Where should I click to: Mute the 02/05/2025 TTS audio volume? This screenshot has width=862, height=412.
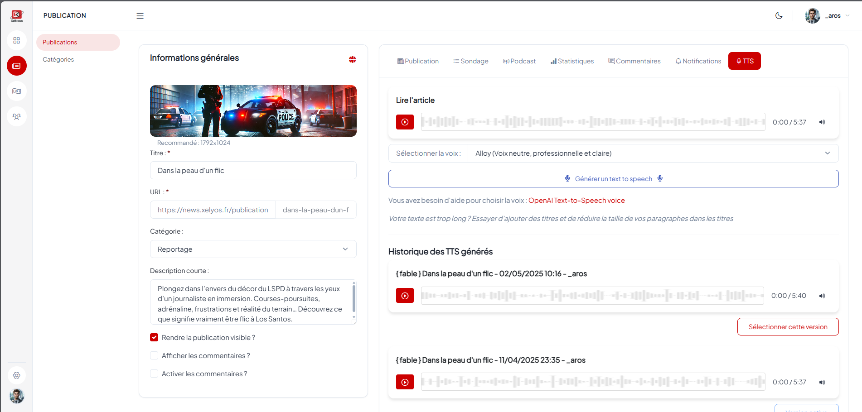[x=822, y=296]
